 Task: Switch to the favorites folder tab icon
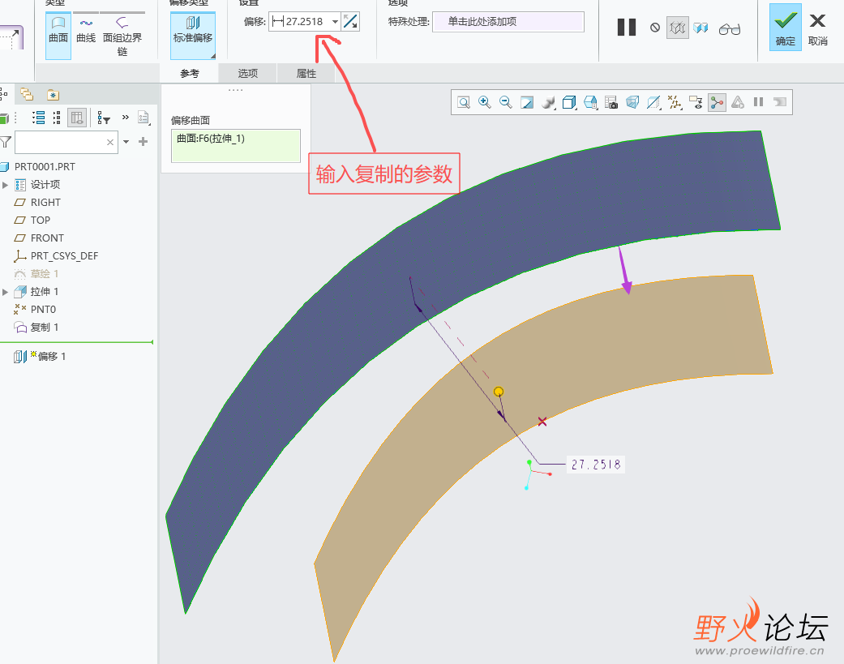click(x=53, y=95)
